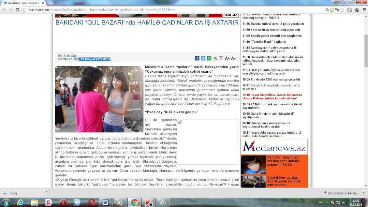Image resolution: width=368 pixels, height=207 pixels.
Task: Close the downloads bar
Action: pos(363,193)
